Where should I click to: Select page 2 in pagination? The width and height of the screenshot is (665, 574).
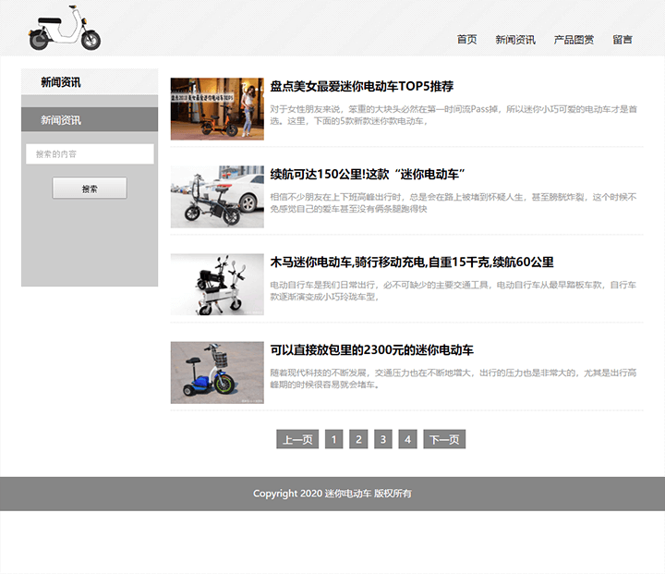(x=359, y=440)
